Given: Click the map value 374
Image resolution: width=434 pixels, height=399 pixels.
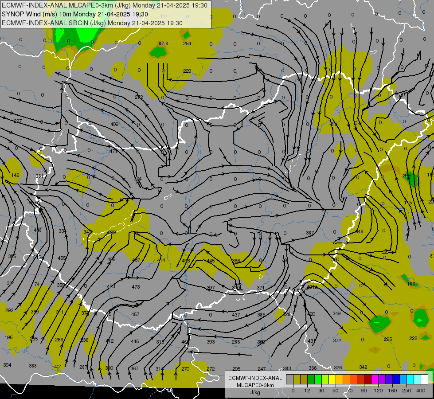Looking at the screenshot, I should [x=137, y=179].
